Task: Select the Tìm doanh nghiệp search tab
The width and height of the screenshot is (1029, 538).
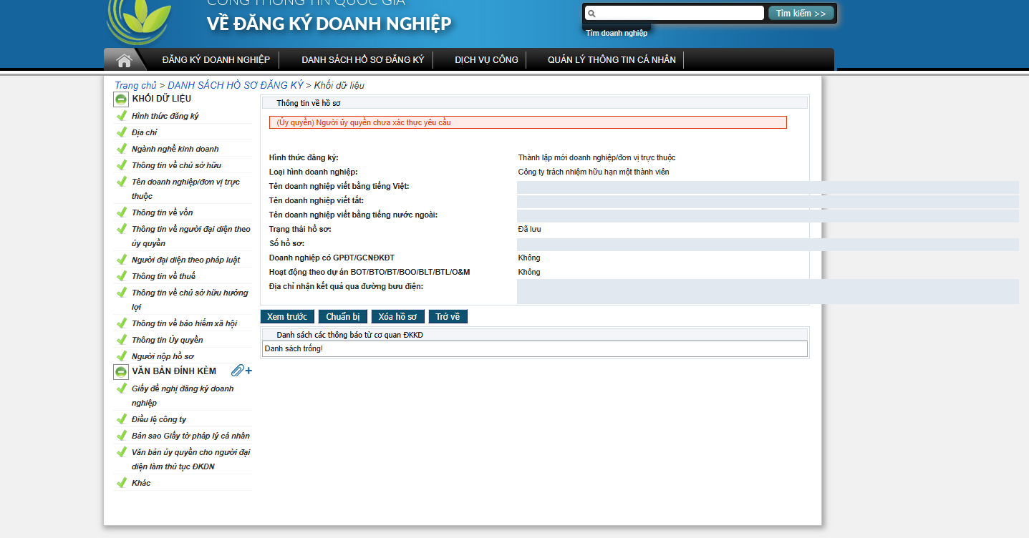Action: [617, 33]
